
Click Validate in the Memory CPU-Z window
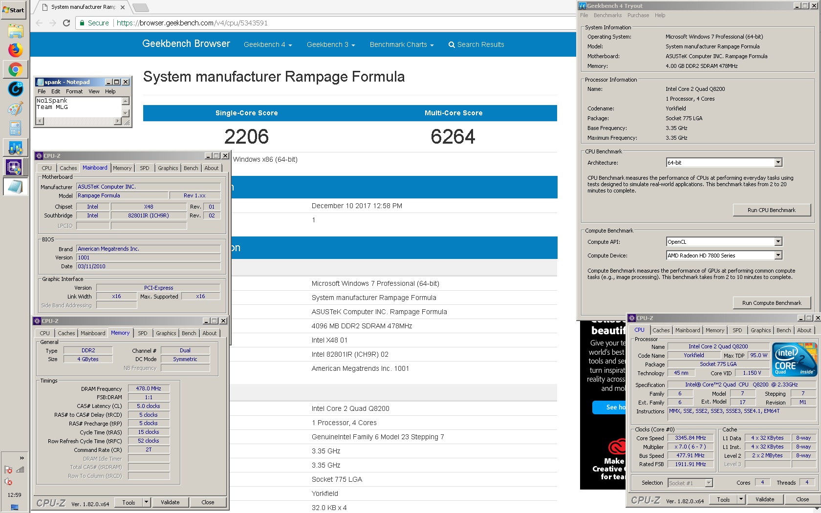pyautogui.click(x=170, y=502)
